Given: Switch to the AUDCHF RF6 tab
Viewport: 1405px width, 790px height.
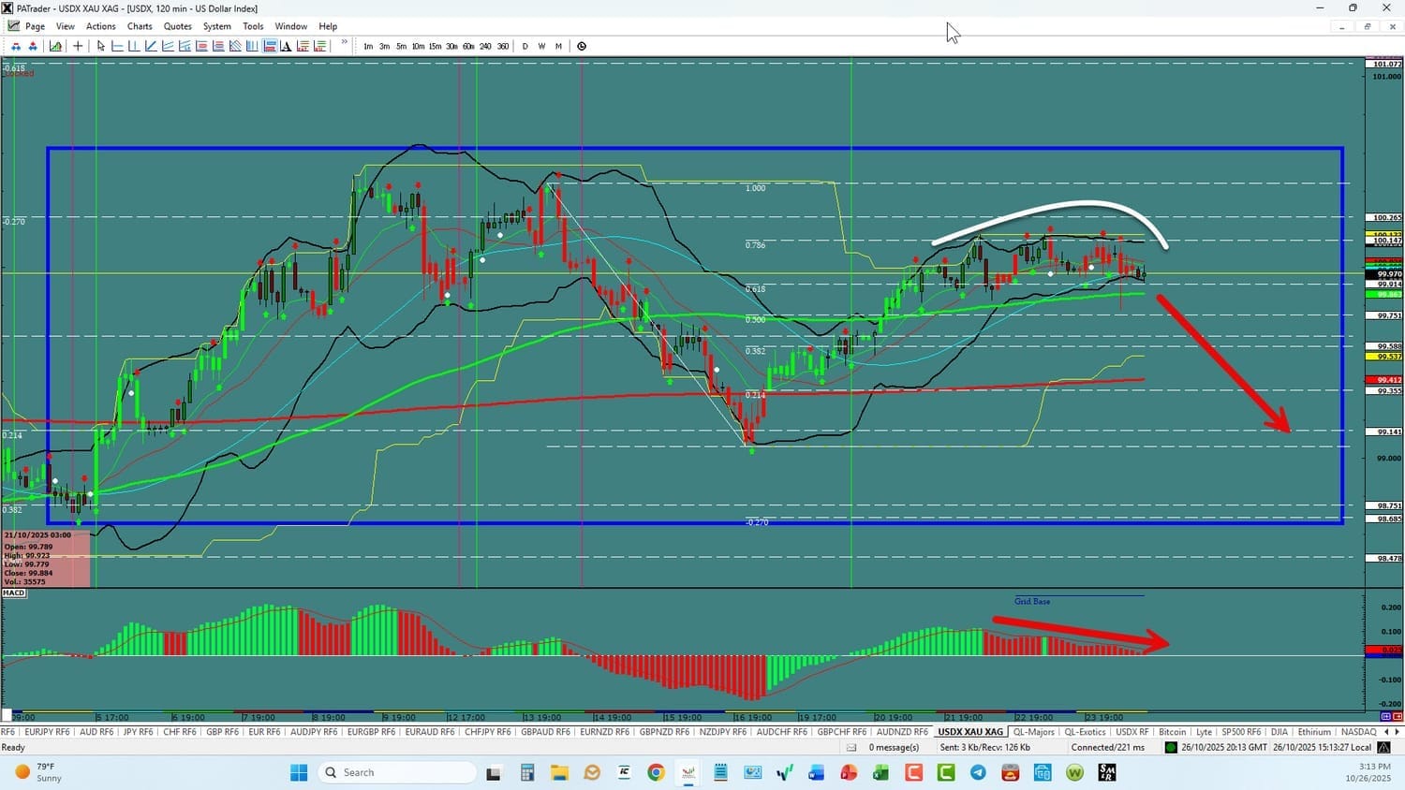Looking at the screenshot, I should pos(781,732).
